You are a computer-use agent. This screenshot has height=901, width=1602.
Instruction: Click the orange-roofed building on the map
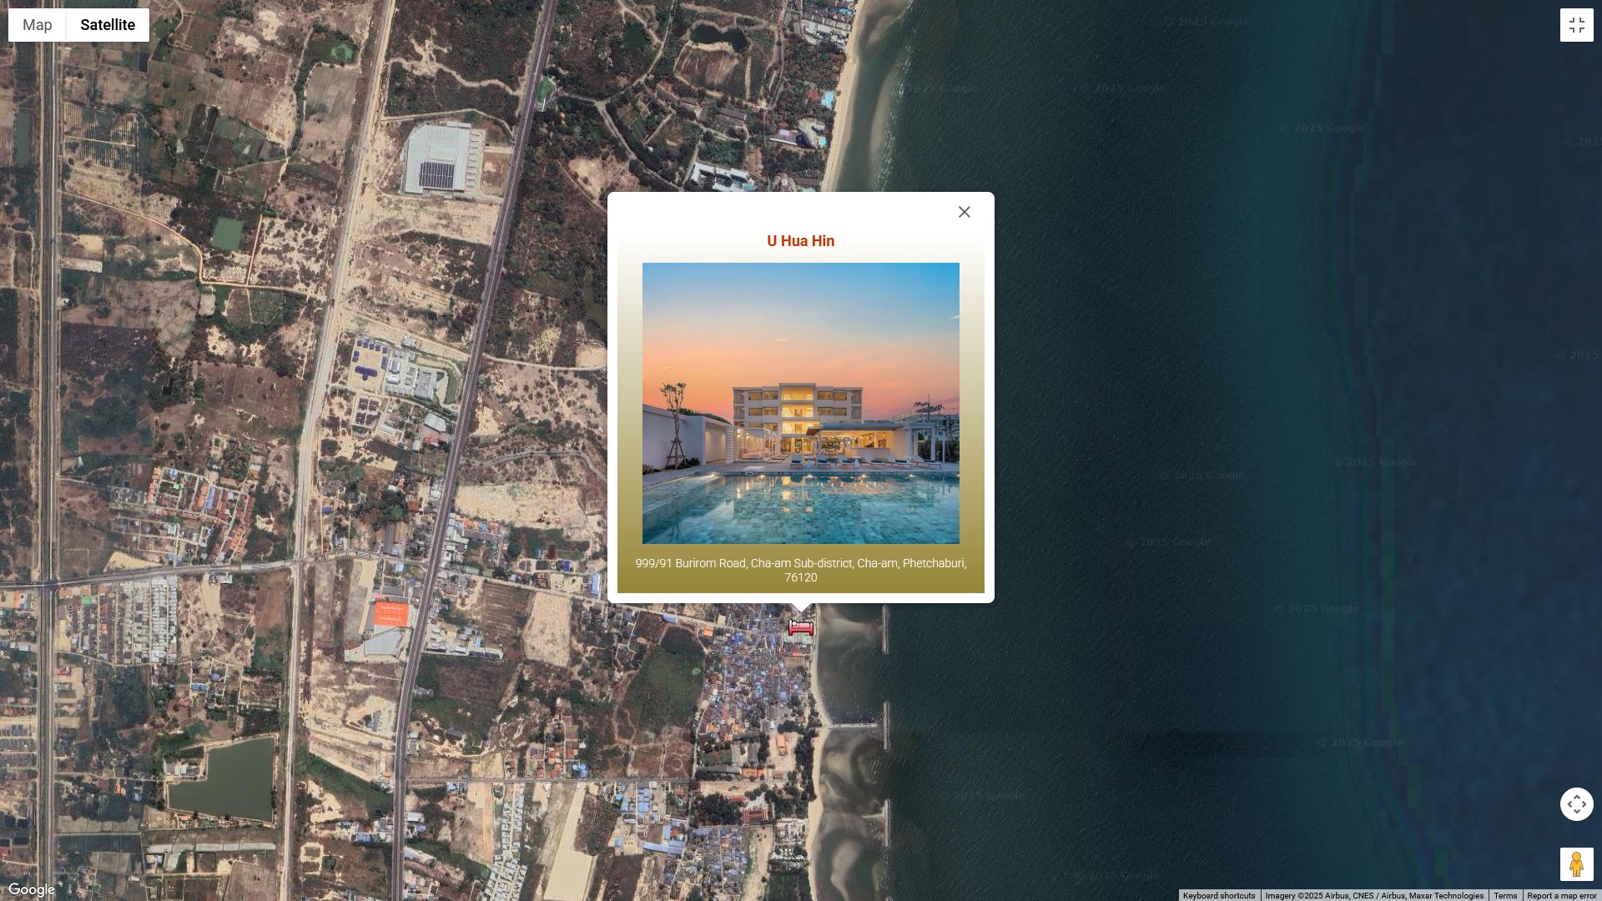point(390,614)
